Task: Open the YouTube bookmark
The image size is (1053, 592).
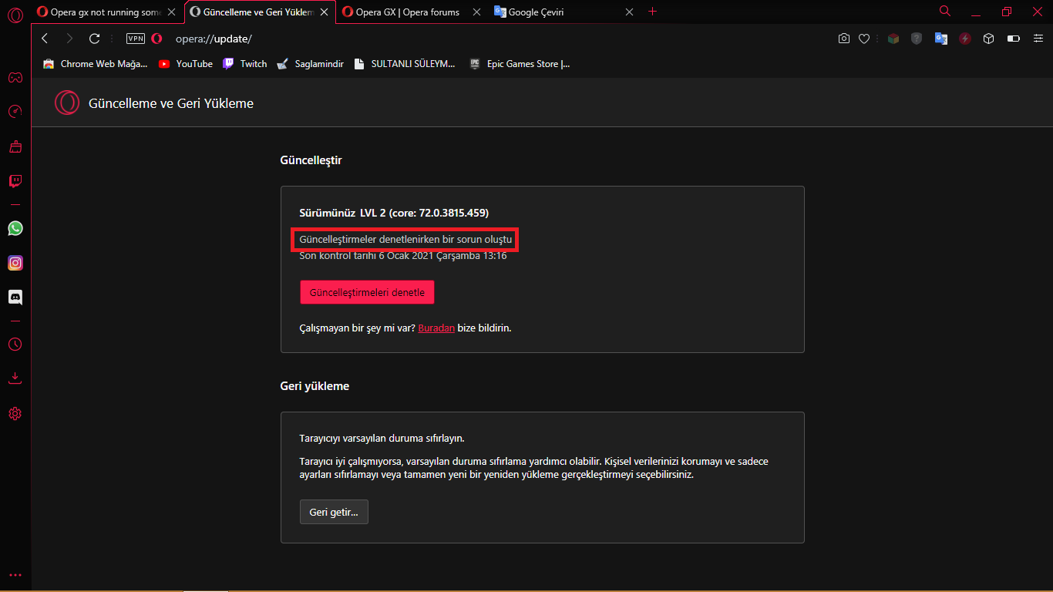Action: point(185,64)
